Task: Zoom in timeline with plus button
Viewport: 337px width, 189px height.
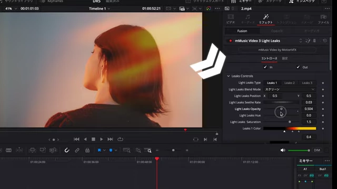Action: [187, 151]
